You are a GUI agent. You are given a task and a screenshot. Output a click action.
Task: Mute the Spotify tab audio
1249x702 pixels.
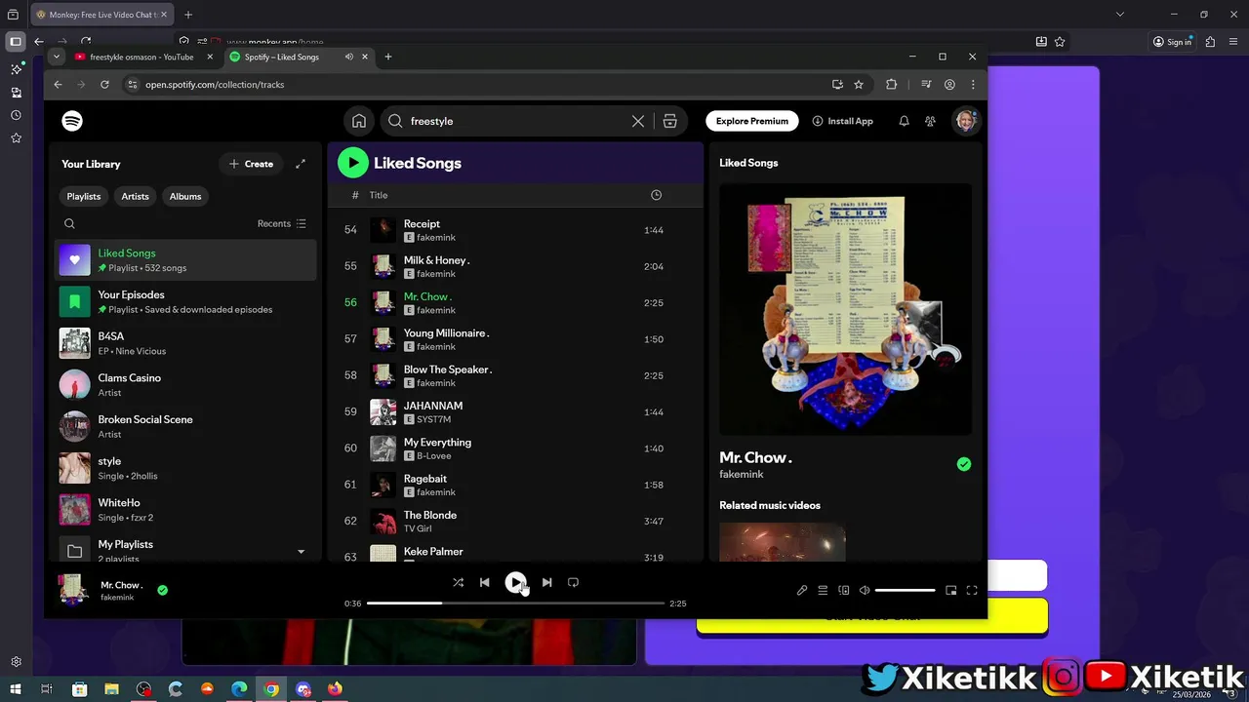click(348, 57)
